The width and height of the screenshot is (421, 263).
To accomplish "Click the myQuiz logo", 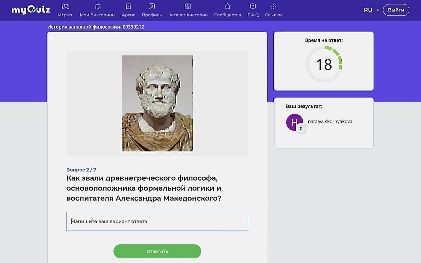I will [30, 10].
